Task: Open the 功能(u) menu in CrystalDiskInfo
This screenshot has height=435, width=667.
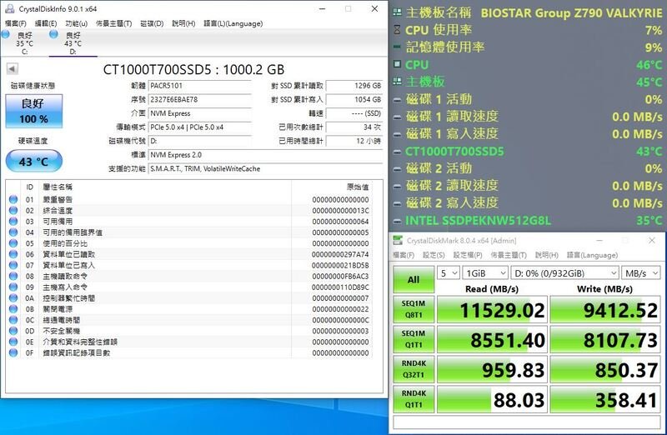Action: click(76, 23)
